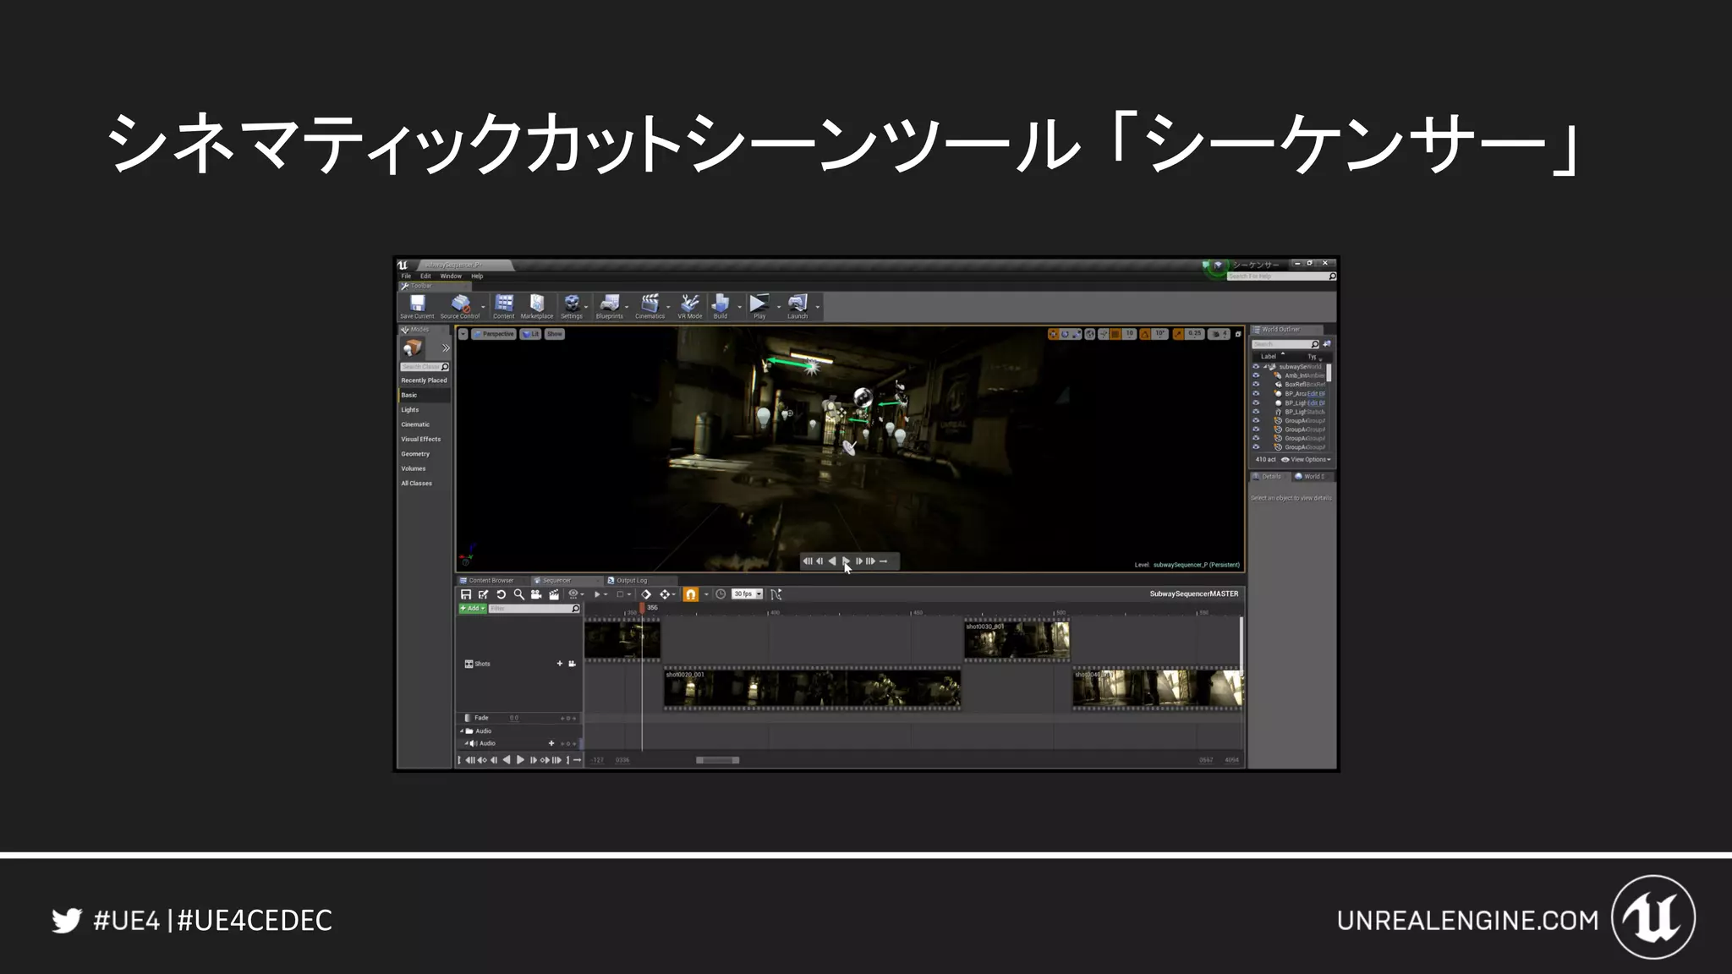This screenshot has height=974, width=1732.
Task: Click the Show viewport button
Action: tap(555, 334)
